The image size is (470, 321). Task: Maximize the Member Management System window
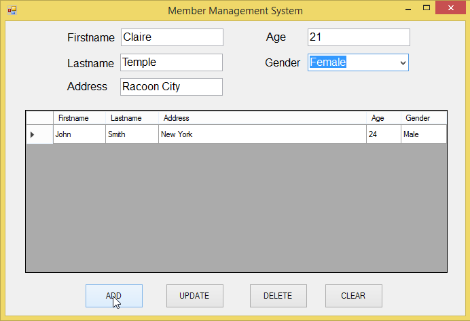click(427, 8)
